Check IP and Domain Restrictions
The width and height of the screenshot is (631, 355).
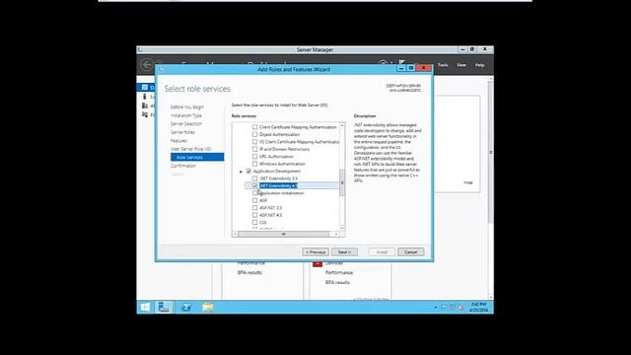254,149
